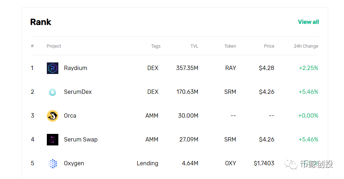Click the Token column header
This screenshot has width=344, height=179.
230,46
